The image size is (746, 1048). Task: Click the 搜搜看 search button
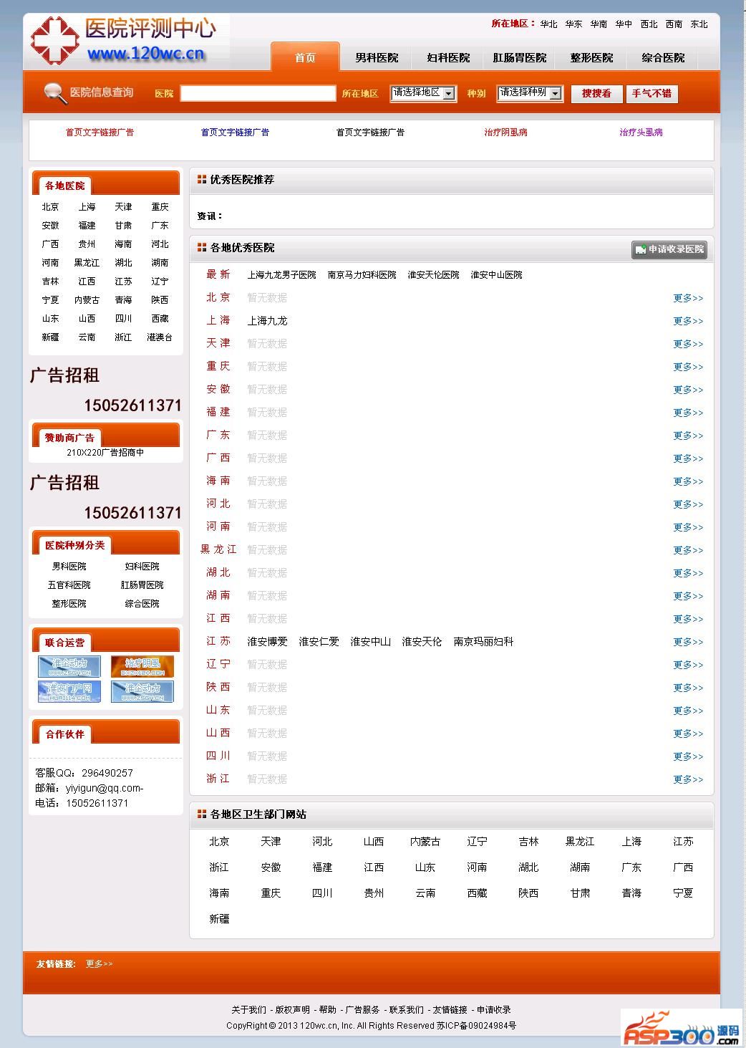click(596, 94)
